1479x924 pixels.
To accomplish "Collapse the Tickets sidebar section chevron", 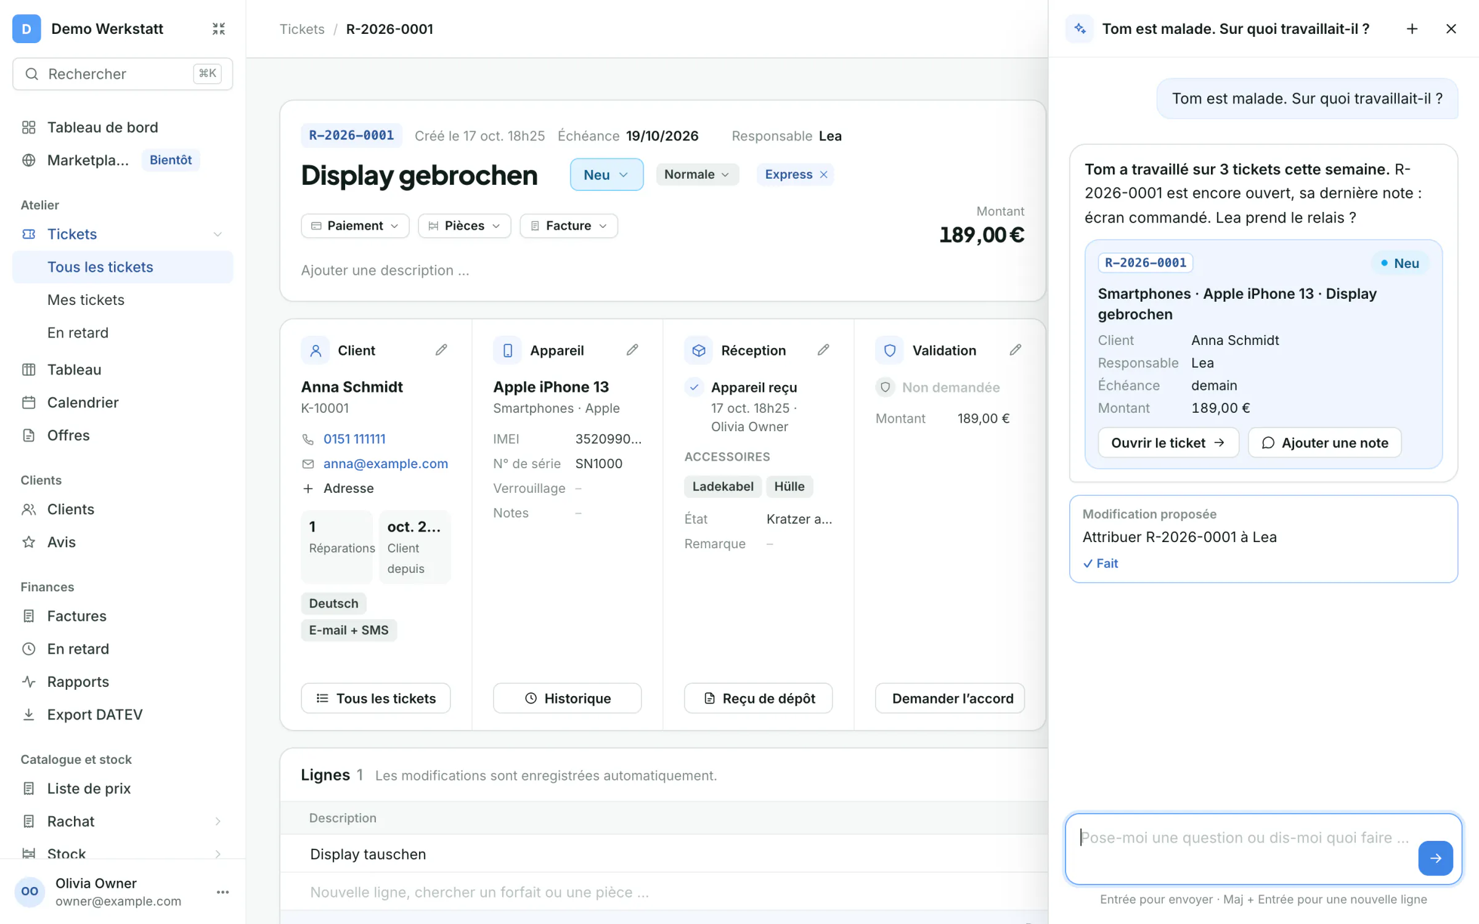I will click(218, 234).
